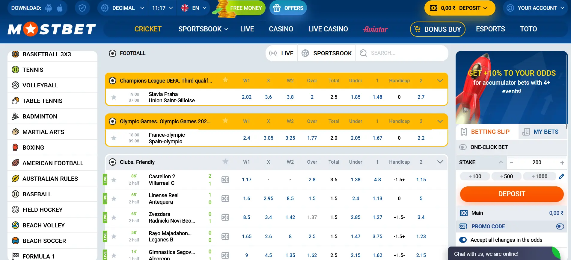The image size is (571, 260).
Task: Open the Live menu in top navigation
Action: 247,29
